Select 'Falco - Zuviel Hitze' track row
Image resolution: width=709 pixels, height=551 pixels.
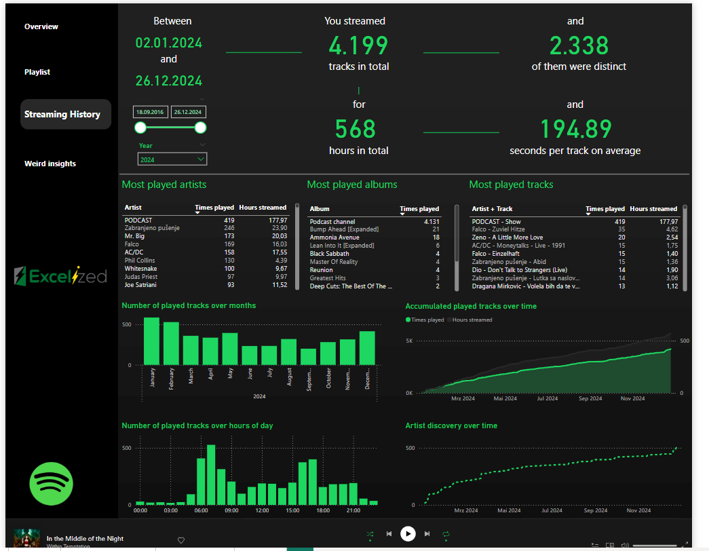(x=575, y=229)
